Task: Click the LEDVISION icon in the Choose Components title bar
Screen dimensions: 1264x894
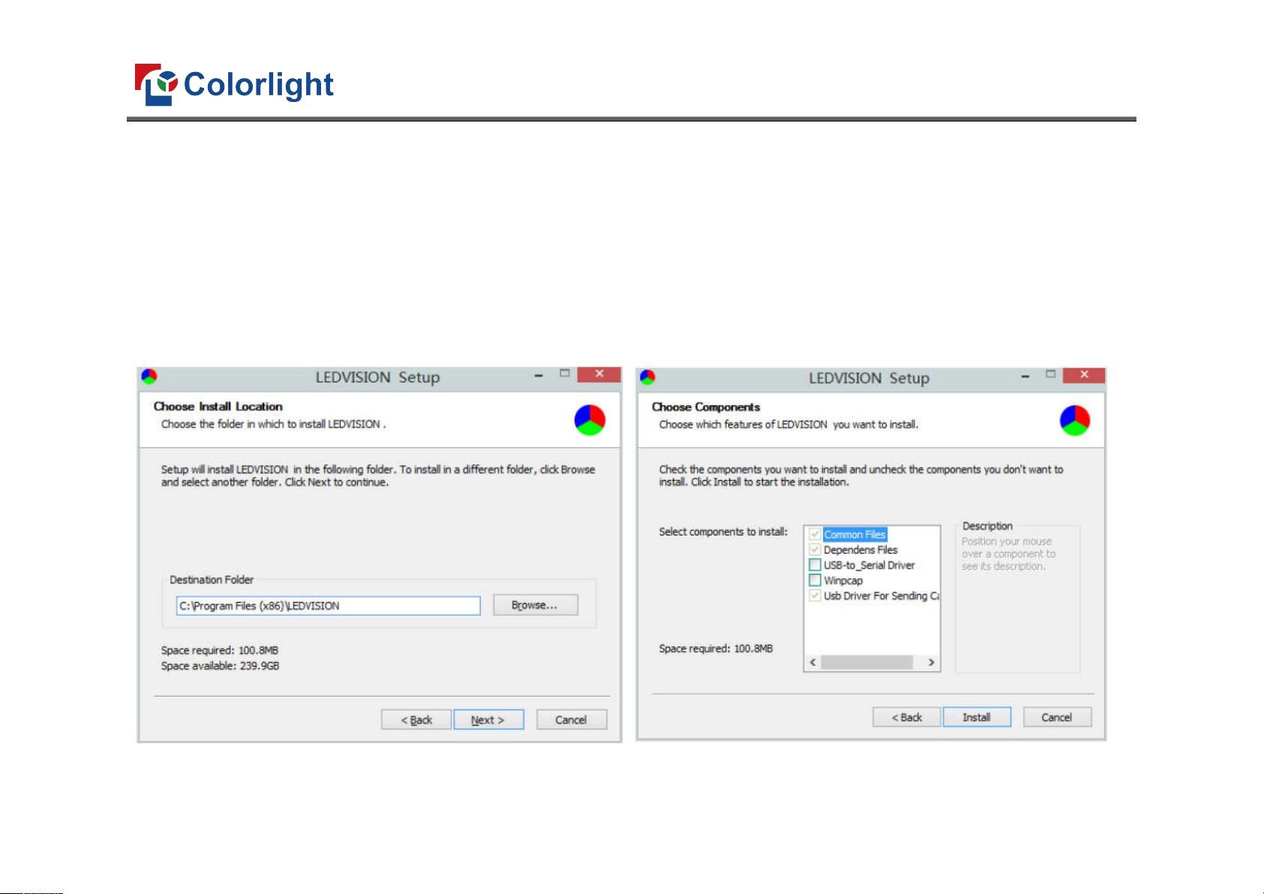Action: [647, 377]
